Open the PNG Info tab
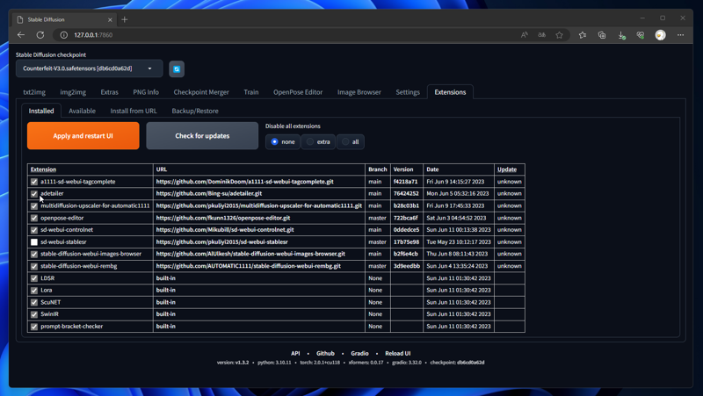 tap(146, 92)
